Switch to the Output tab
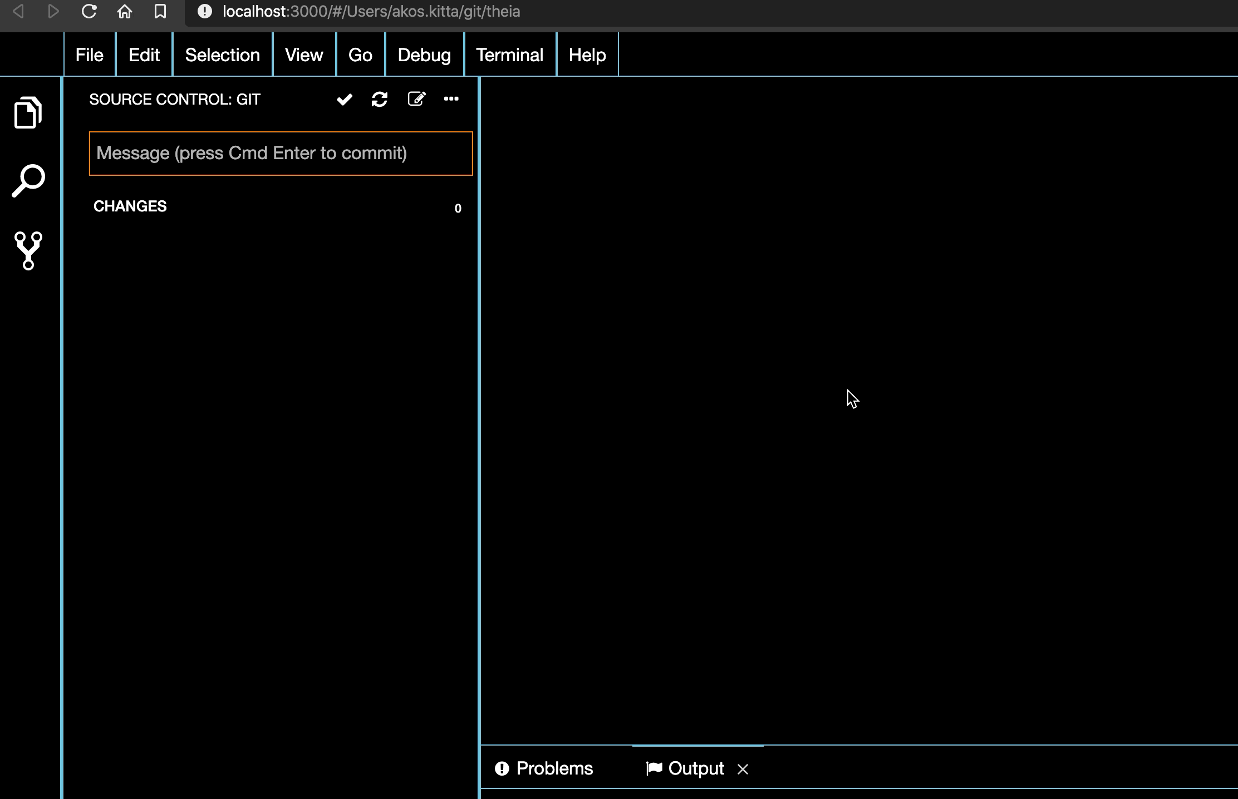 pos(695,768)
